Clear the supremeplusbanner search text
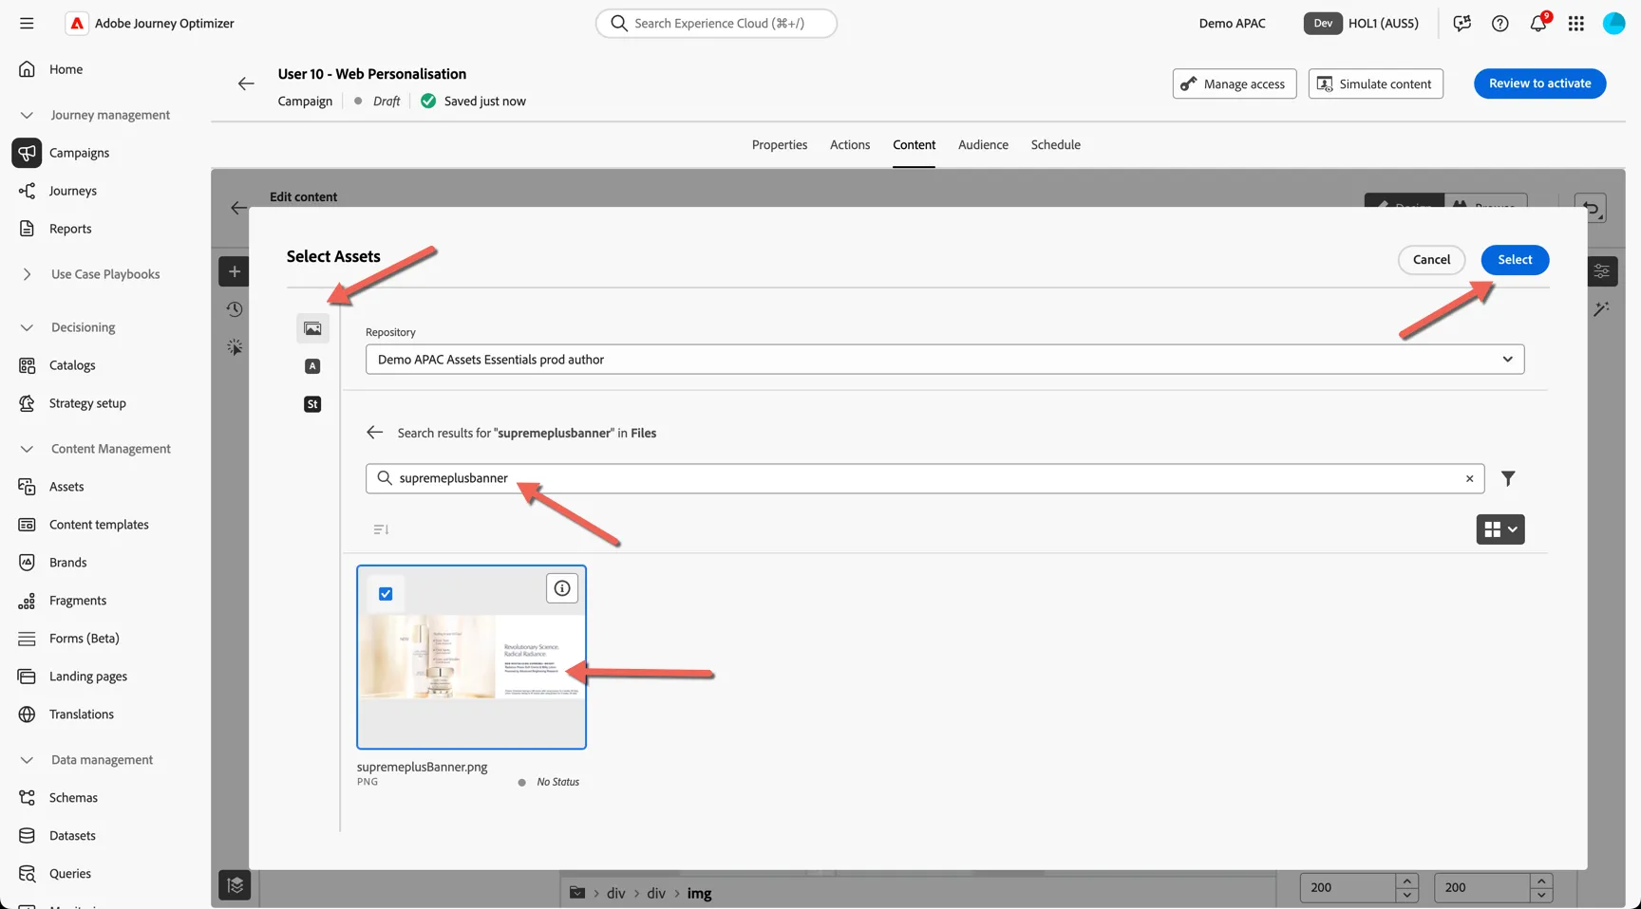 point(1470,478)
